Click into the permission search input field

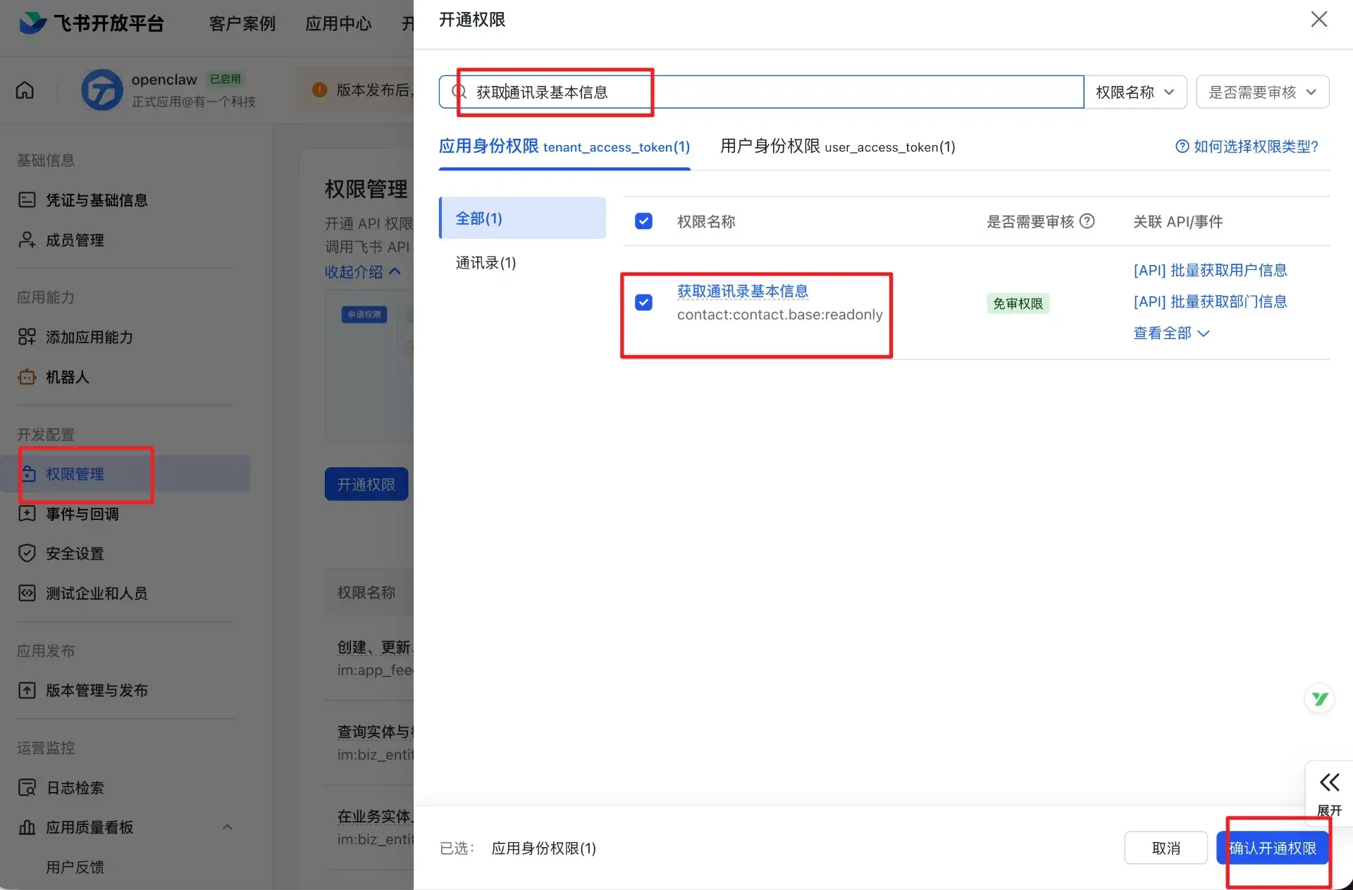point(775,92)
